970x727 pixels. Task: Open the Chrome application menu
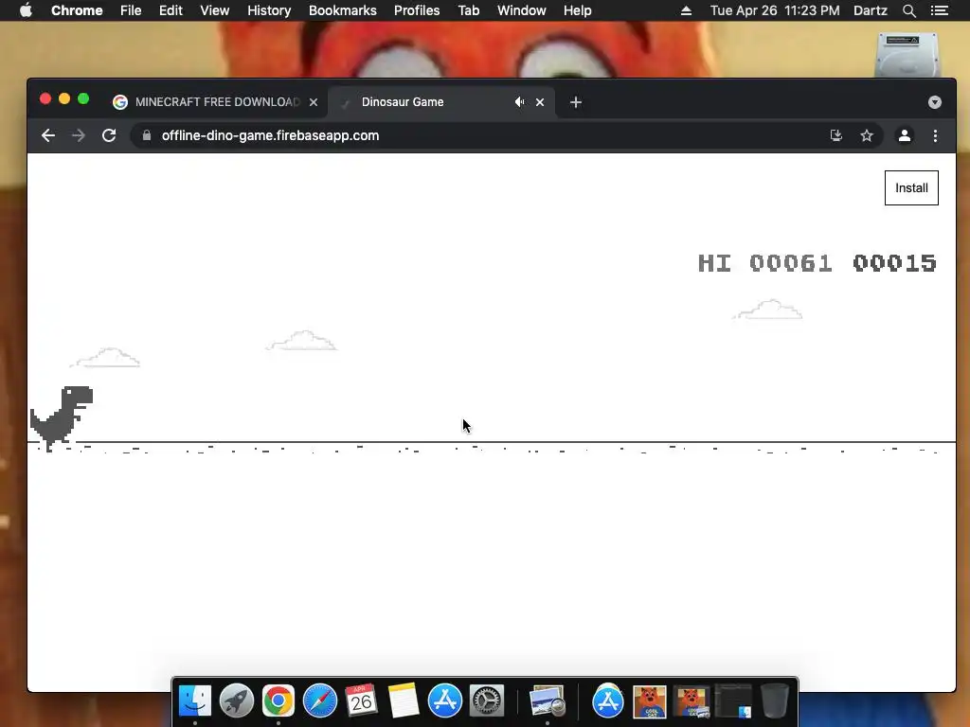(x=77, y=10)
